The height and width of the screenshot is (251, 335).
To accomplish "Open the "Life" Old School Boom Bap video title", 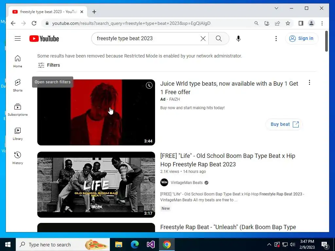I will [228, 160].
